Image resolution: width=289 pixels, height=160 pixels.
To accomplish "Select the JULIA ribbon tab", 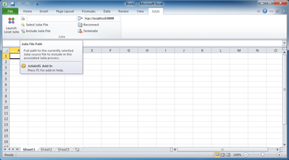I will 156,11.
